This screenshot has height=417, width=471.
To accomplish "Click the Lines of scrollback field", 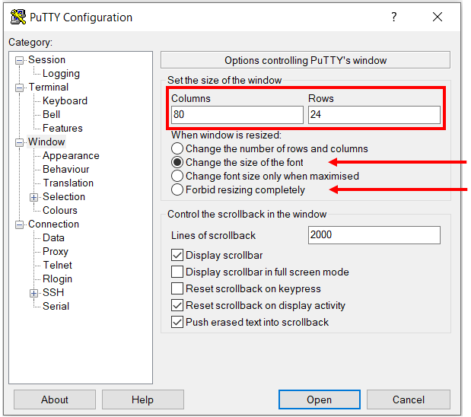I will tap(374, 235).
